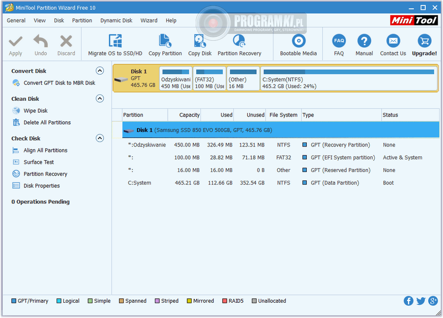The image size is (443, 318).
Task: Click GPT (EFI System partition) type cell
Action: [x=343, y=158]
